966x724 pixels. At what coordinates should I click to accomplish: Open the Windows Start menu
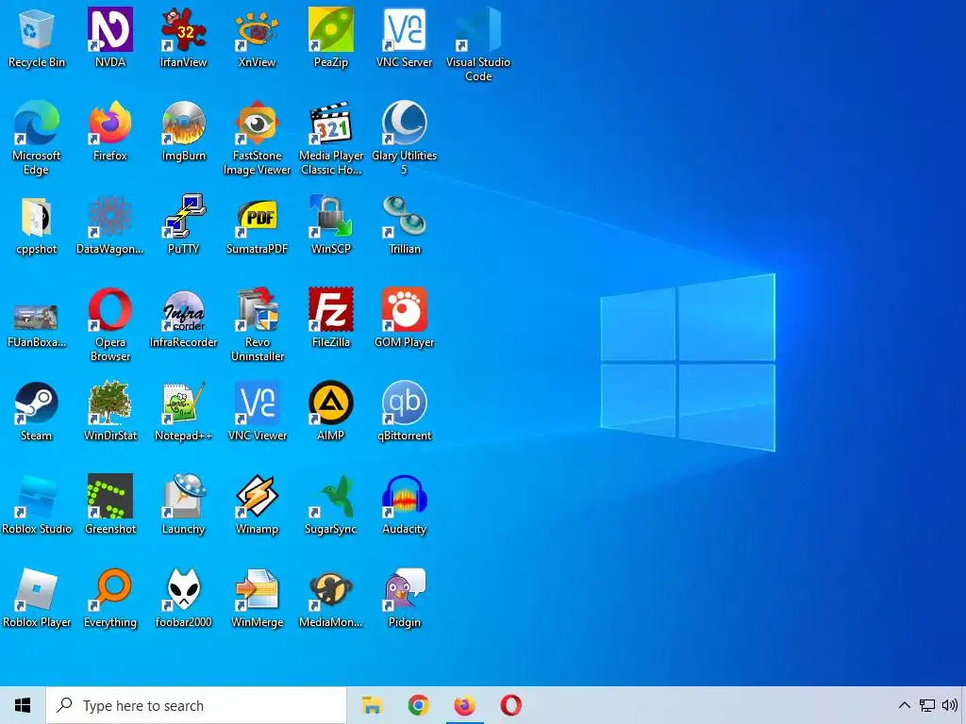(x=23, y=705)
